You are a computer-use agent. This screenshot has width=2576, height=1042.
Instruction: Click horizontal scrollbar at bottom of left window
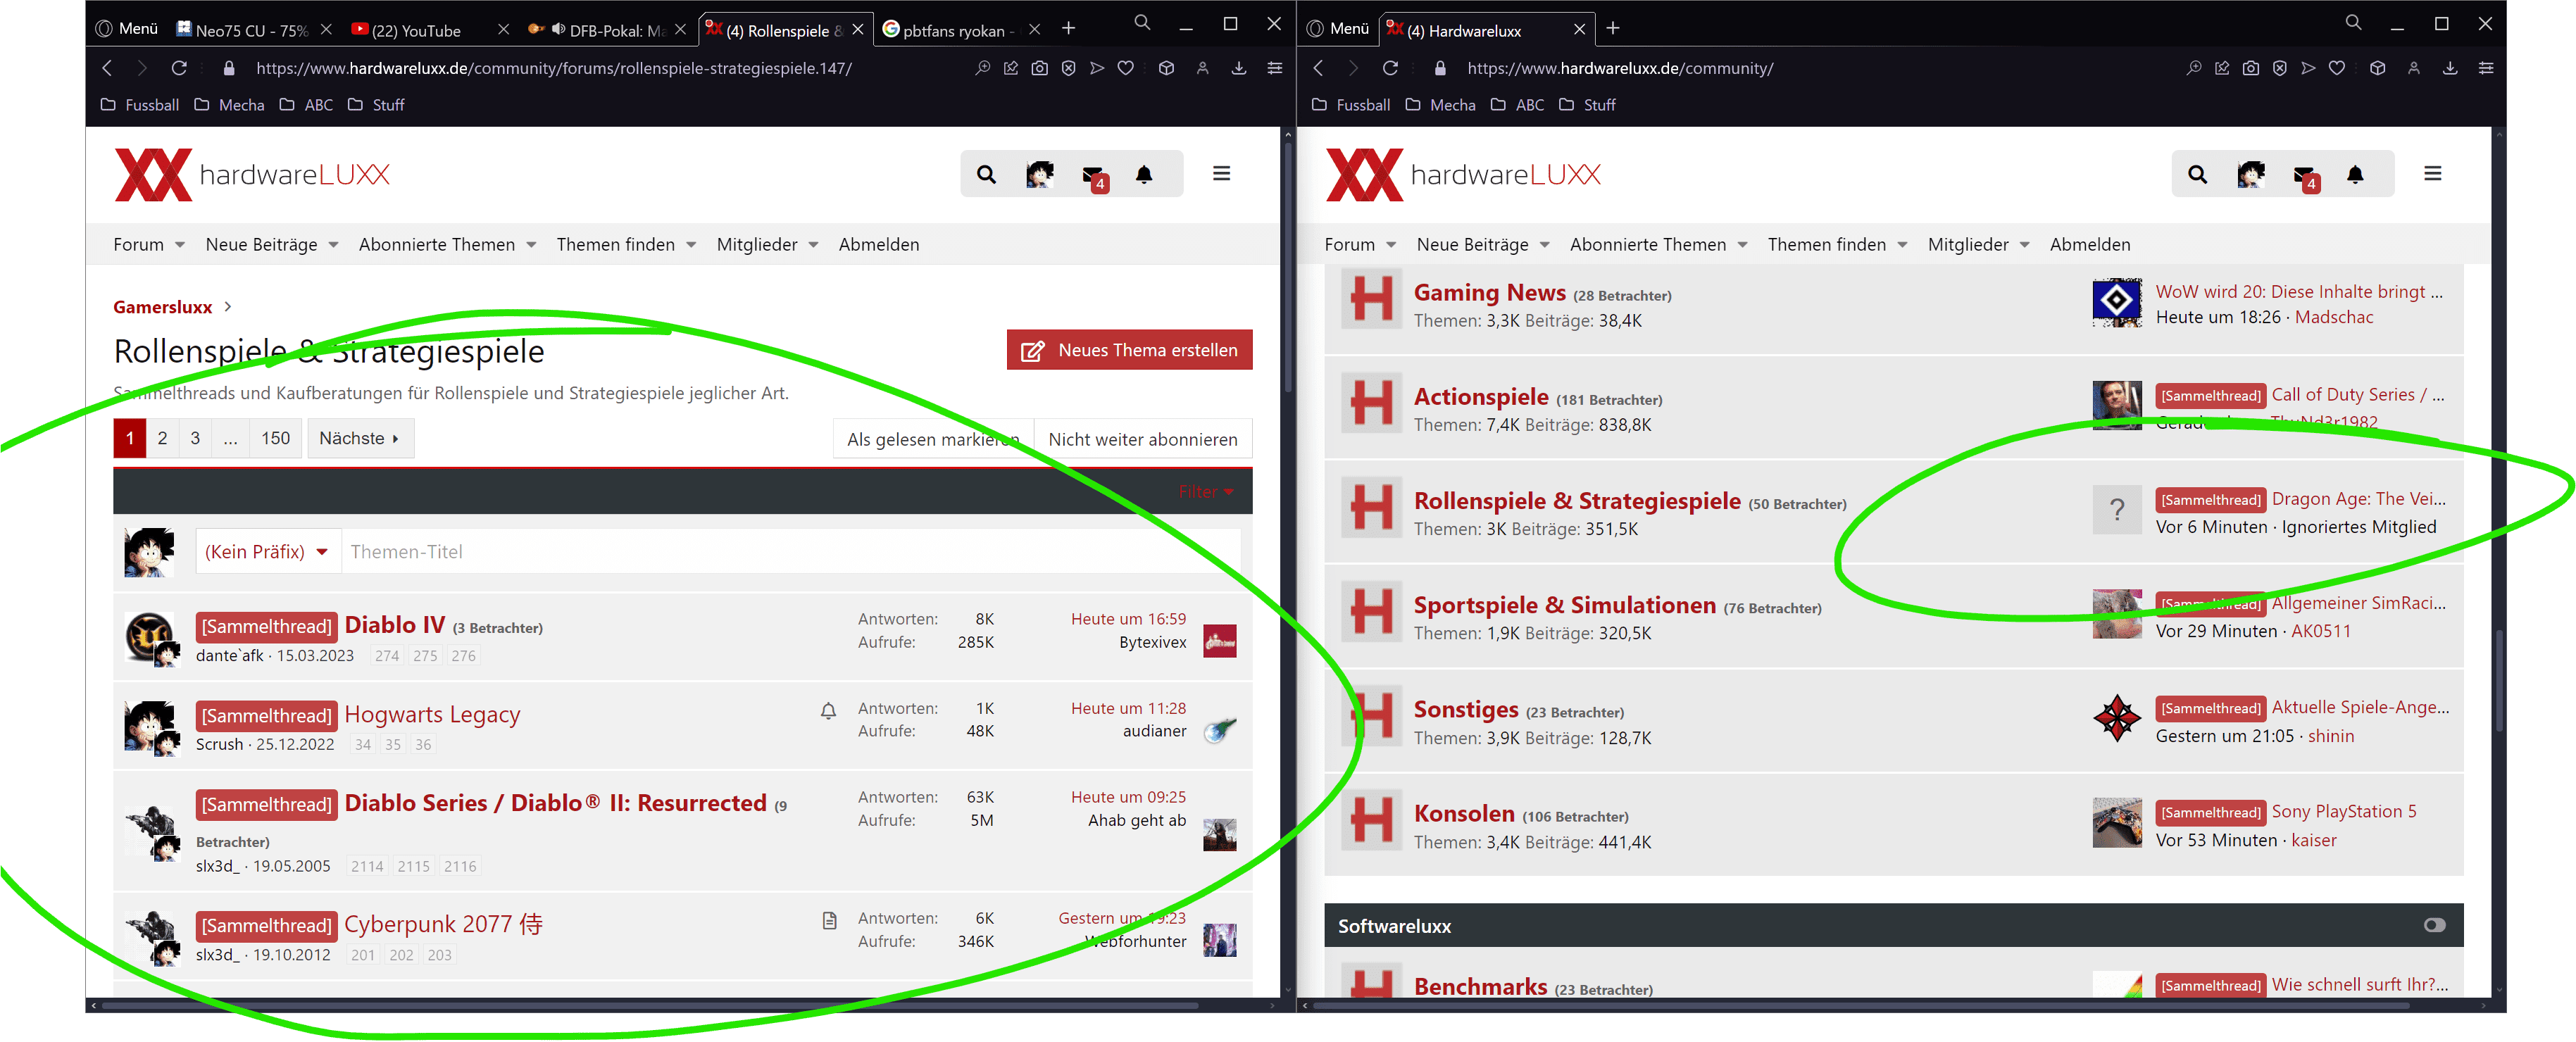click(x=650, y=1005)
